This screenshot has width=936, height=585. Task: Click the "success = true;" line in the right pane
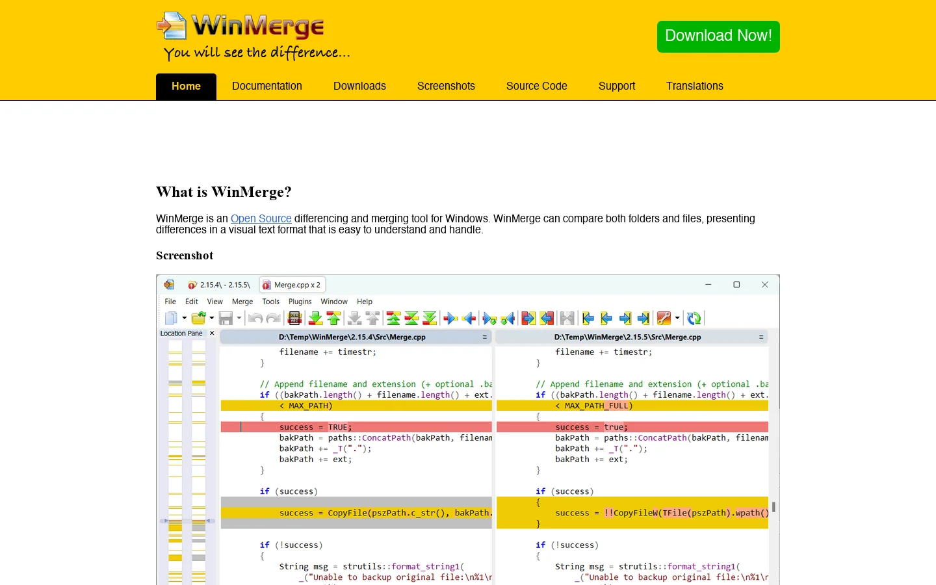point(632,427)
